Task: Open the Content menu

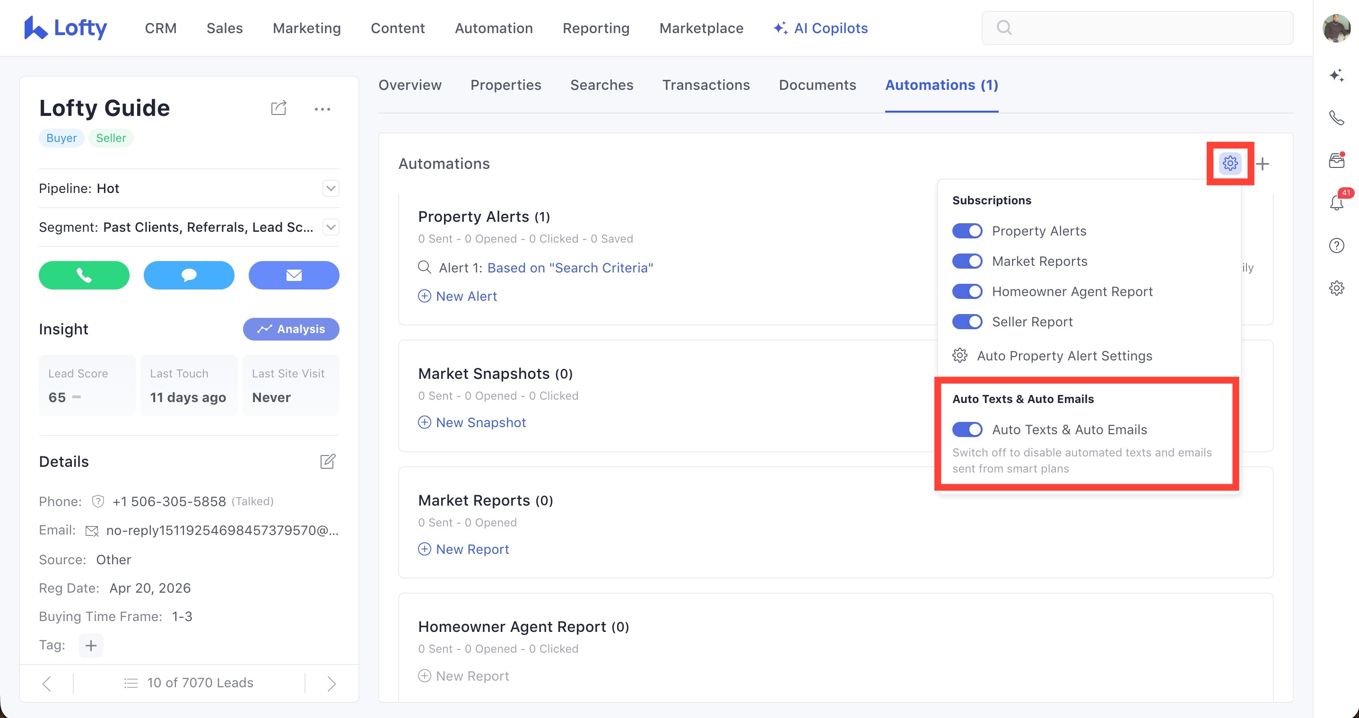Action: [x=398, y=28]
